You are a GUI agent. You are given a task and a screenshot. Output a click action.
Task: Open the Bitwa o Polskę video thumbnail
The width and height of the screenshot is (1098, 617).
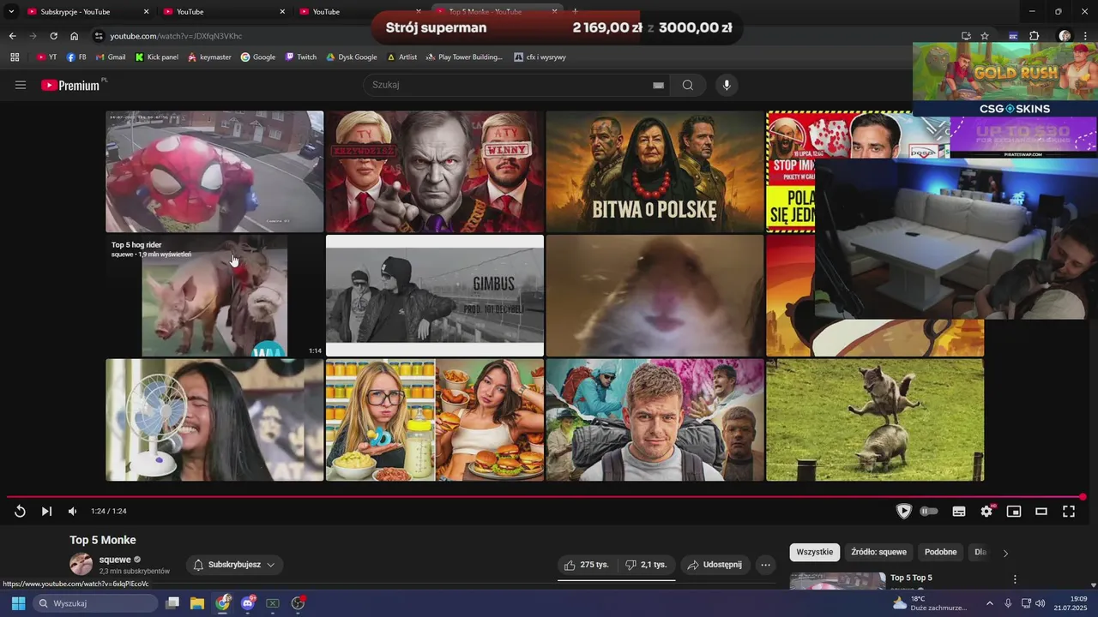[655, 171]
